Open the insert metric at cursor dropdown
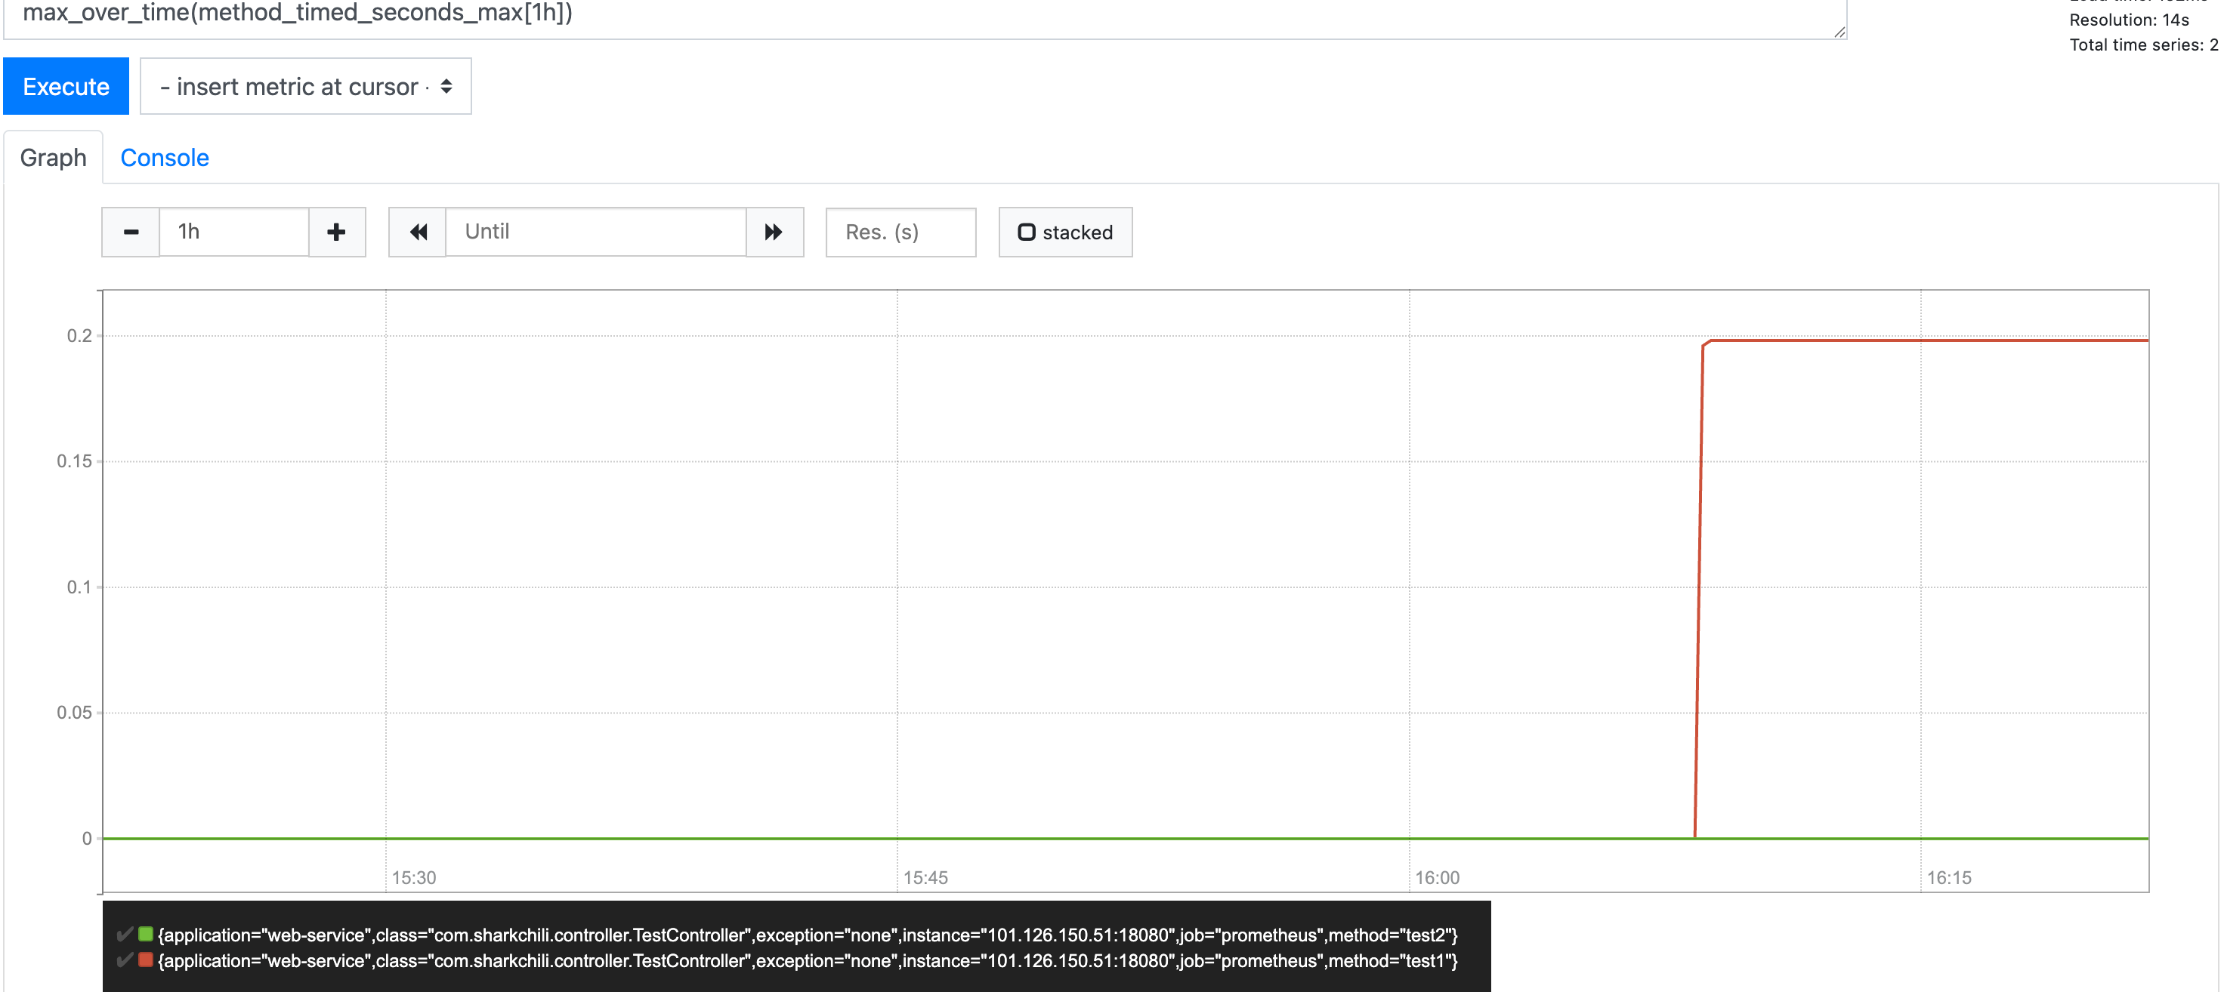Image resolution: width=2224 pixels, height=992 pixels. coord(306,86)
